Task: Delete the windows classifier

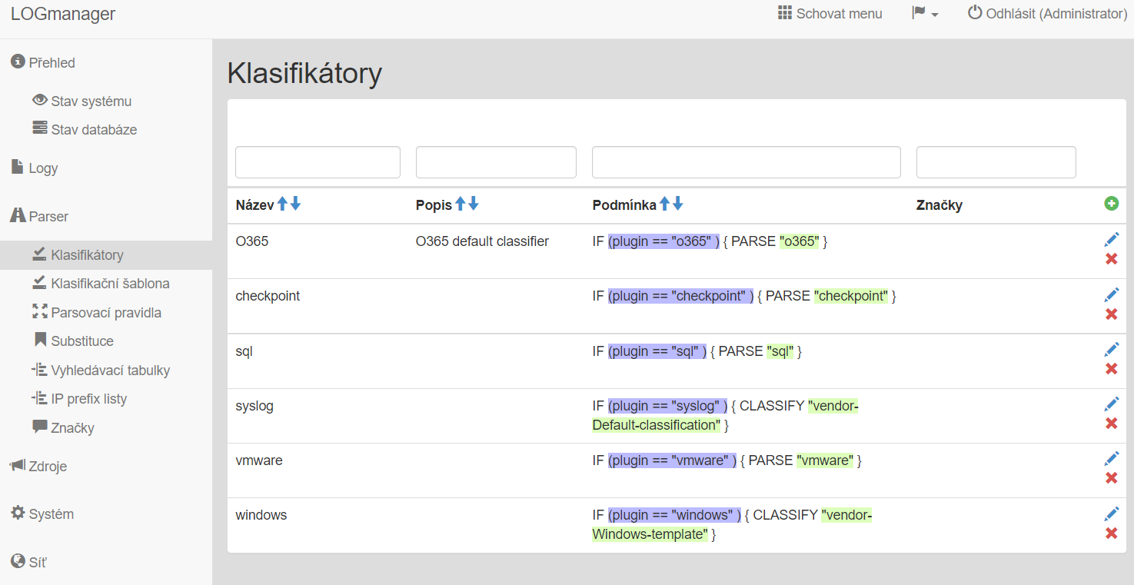Action: 1111,533
